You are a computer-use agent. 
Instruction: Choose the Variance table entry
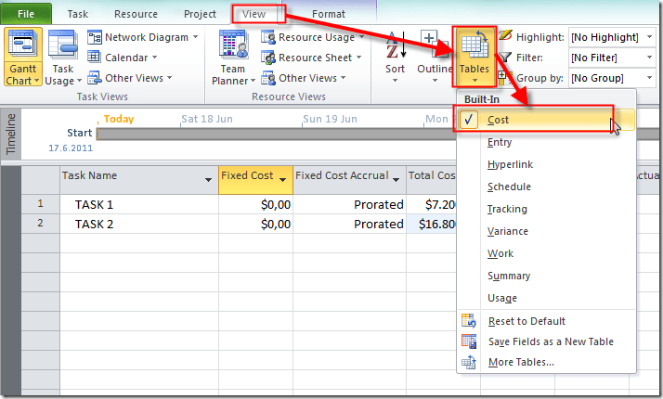point(507,231)
